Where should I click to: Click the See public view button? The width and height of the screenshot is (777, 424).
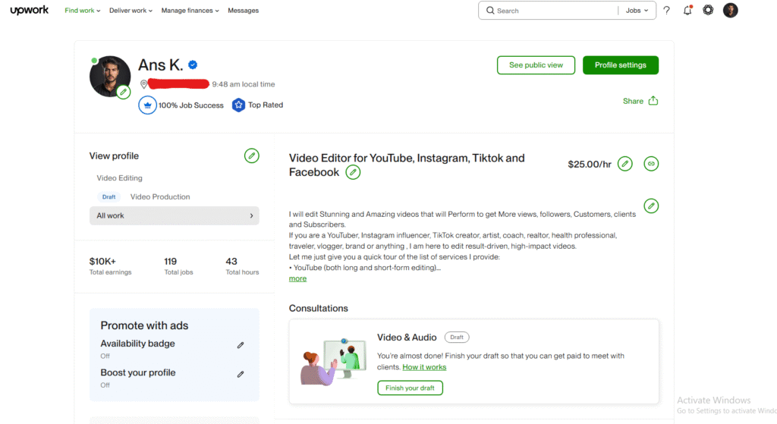[x=536, y=65]
